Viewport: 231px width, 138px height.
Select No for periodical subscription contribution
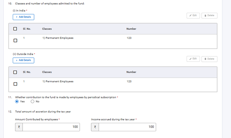(x=33, y=101)
